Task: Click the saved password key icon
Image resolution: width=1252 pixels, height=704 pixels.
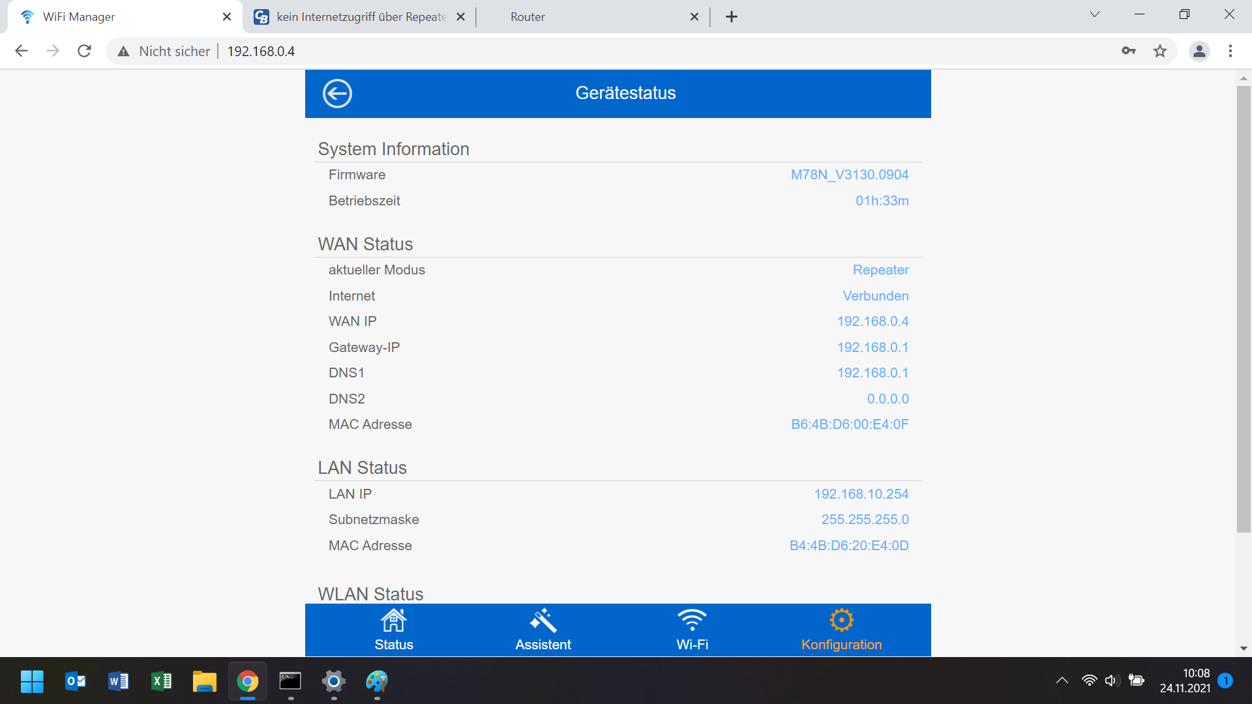Action: pos(1129,51)
